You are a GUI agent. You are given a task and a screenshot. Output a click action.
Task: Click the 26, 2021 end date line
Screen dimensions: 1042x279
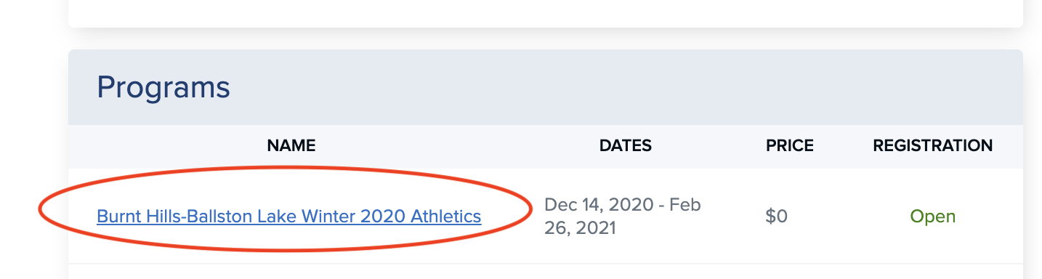click(580, 228)
